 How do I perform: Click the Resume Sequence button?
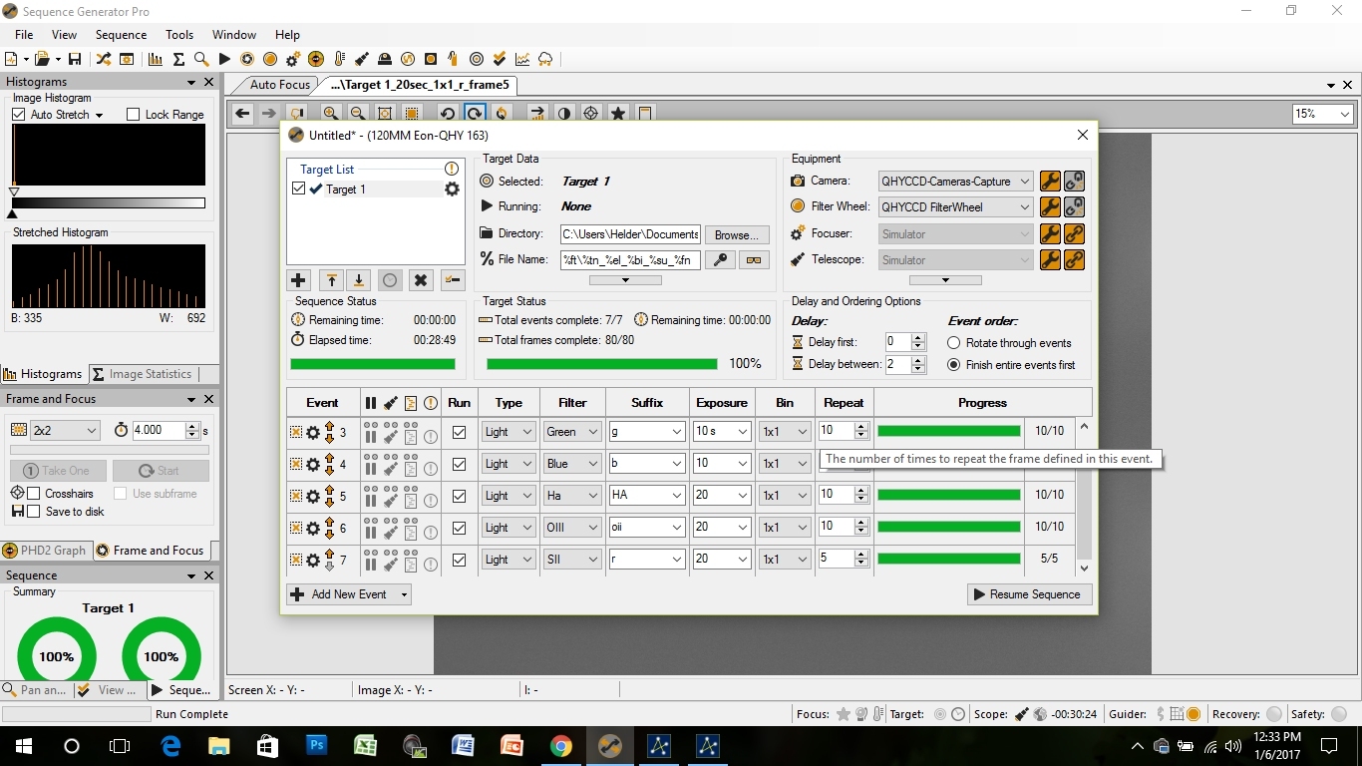1029,594
